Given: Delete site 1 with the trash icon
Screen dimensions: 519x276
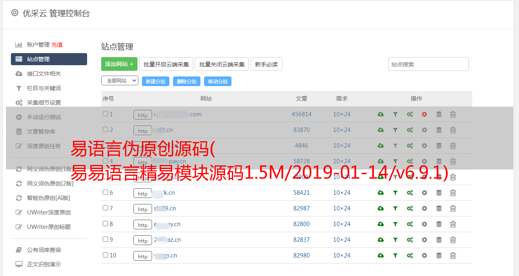Looking at the screenshot, I should click(x=453, y=114).
